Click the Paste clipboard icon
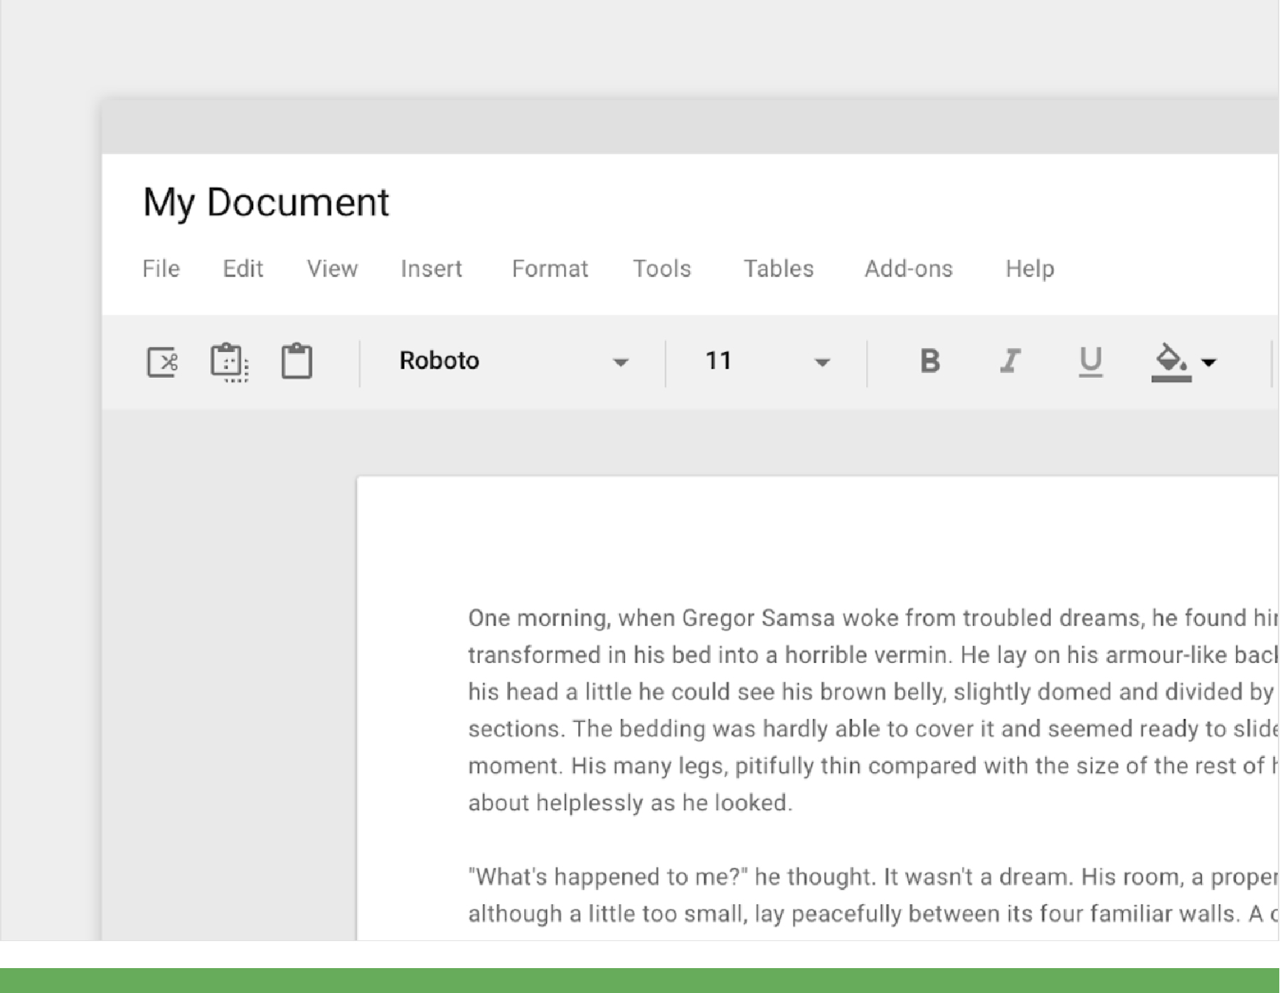The width and height of the screenshot is (1280, 993). (297, 361)
